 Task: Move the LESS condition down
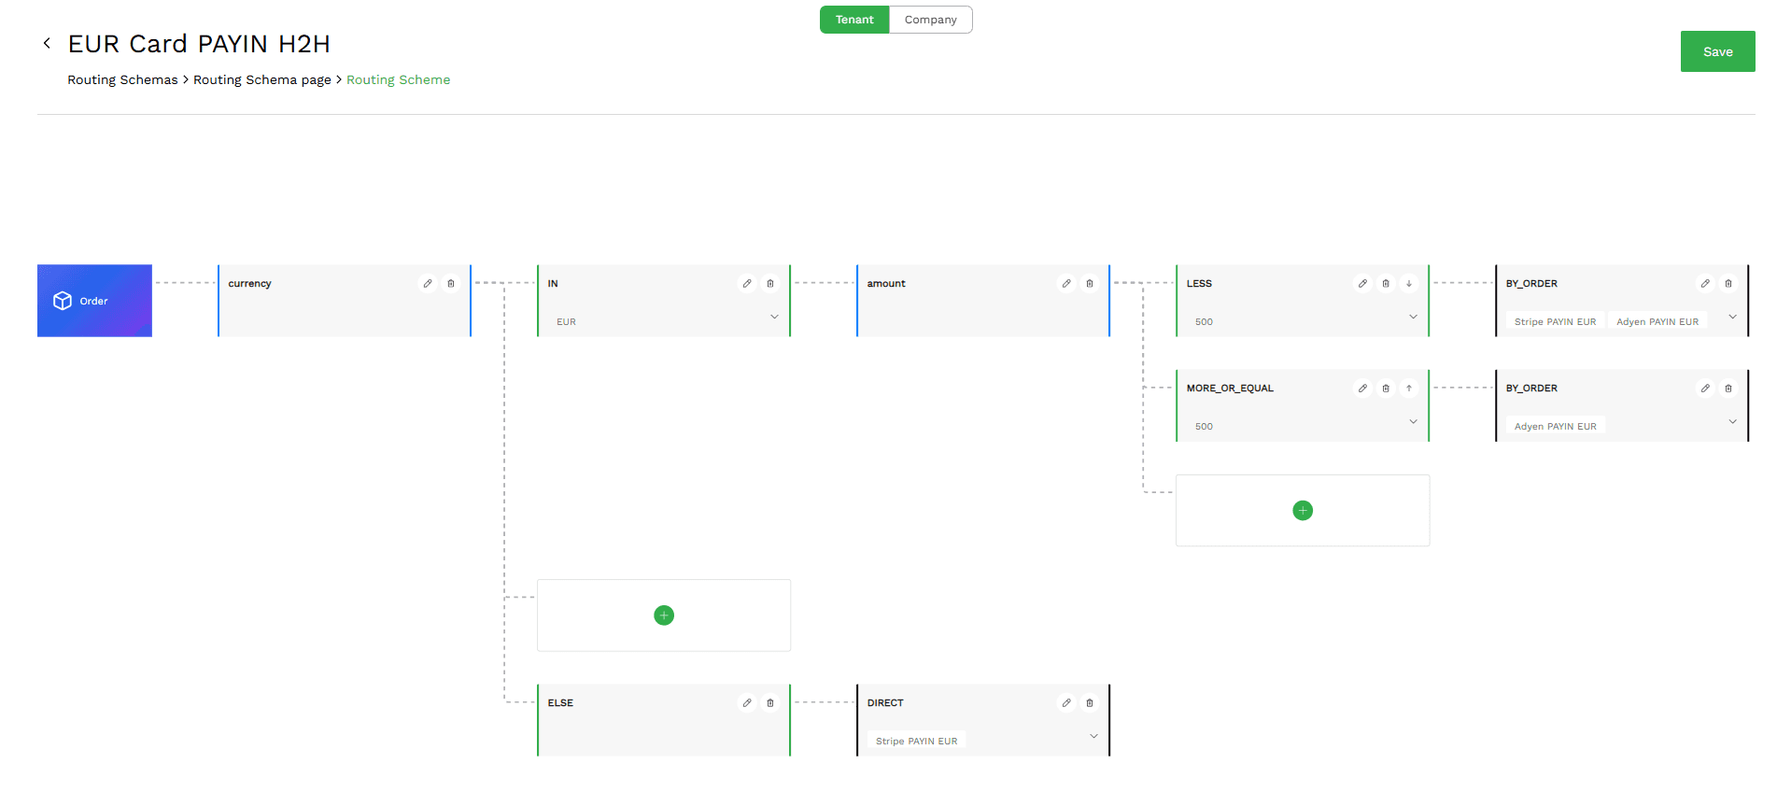point(1409,283)
